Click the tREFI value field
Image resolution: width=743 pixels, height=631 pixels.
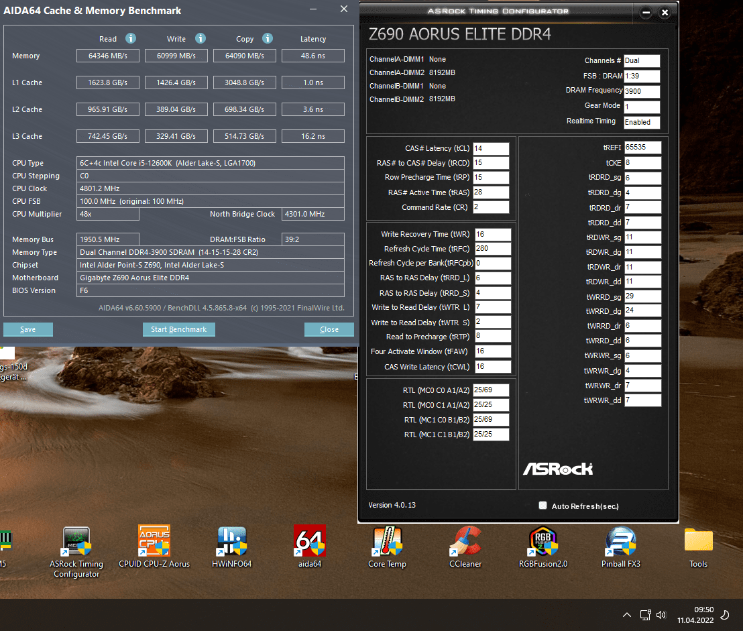[642, 148]
